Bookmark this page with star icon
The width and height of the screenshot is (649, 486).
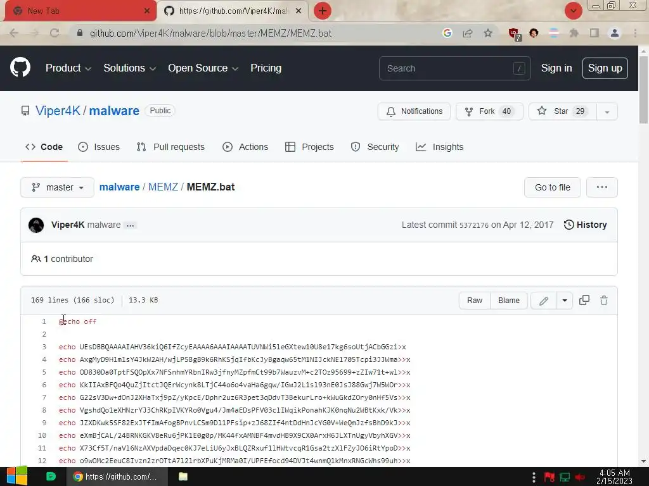488,33
